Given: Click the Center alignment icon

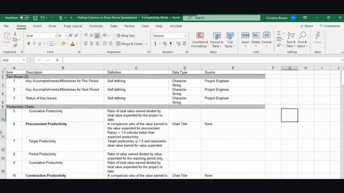Looking at the screenshot, I should (91, 44).
